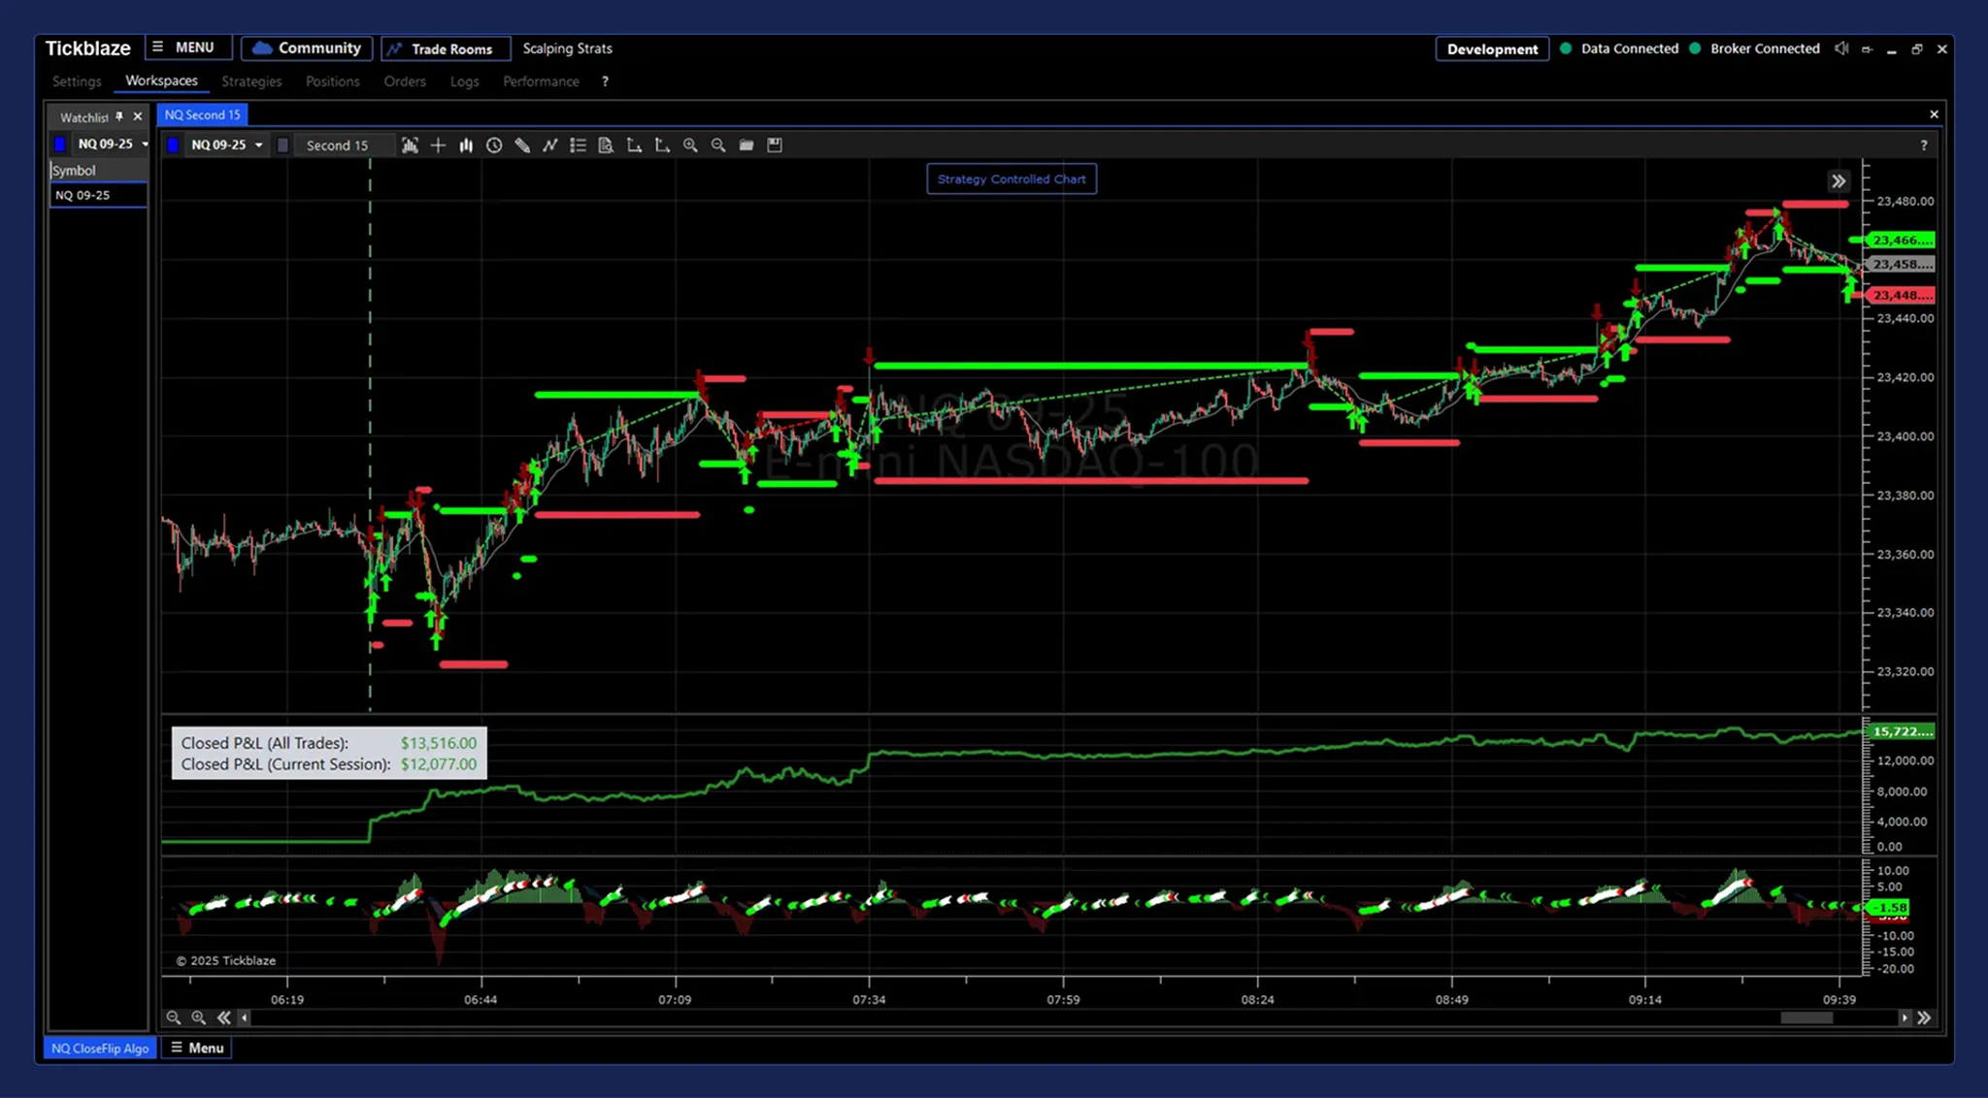Jump to chart start with double left arrows
The height and width of the screenshot is (1098, 1988).
pyautogui.click(x=224, y=1017)
